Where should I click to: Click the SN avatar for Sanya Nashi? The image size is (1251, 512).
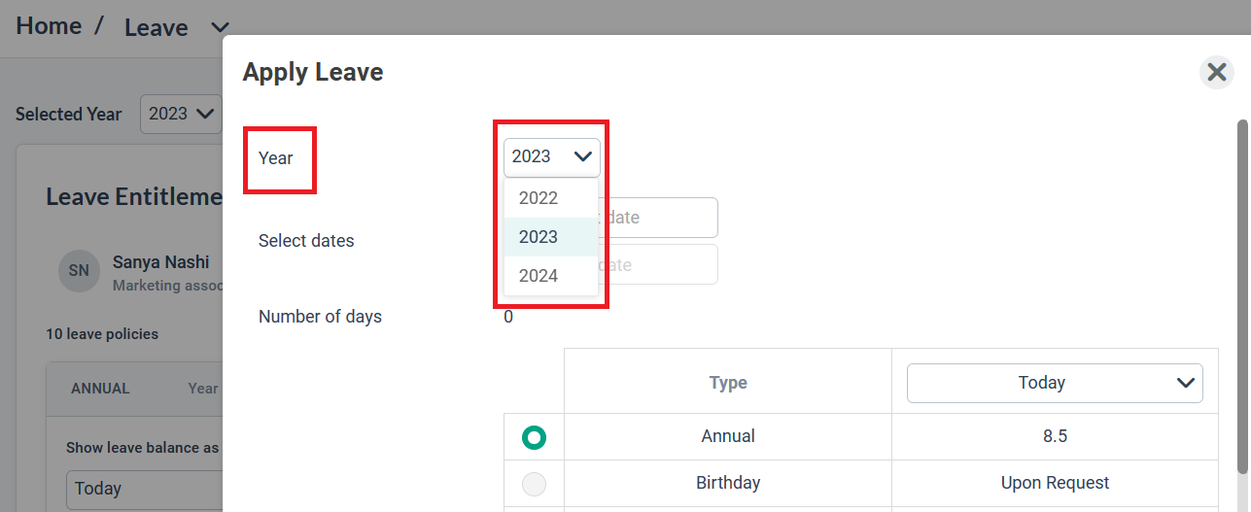79,271
